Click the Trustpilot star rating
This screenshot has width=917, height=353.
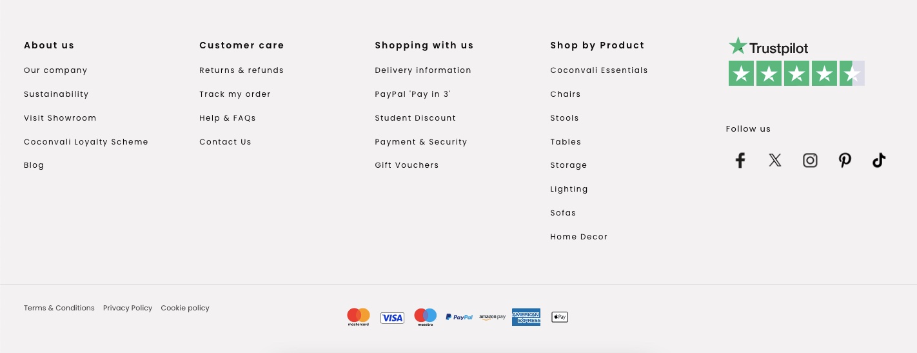[796, 74]
